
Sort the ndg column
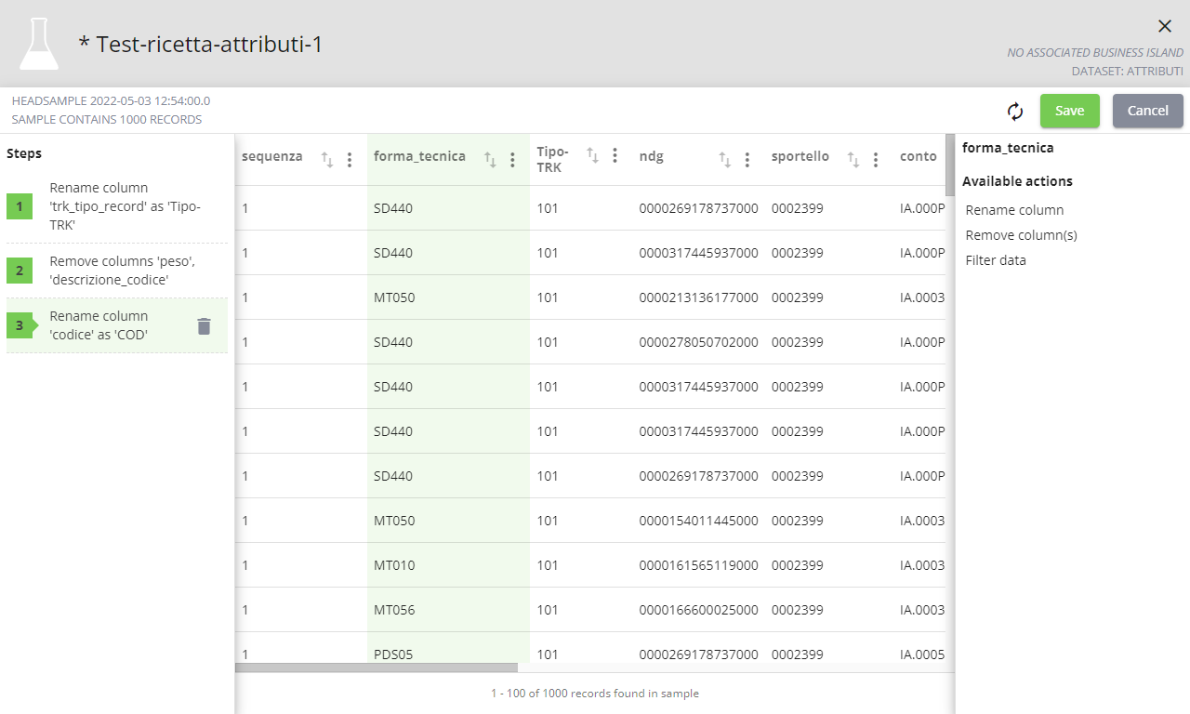[x=725, y=160]
